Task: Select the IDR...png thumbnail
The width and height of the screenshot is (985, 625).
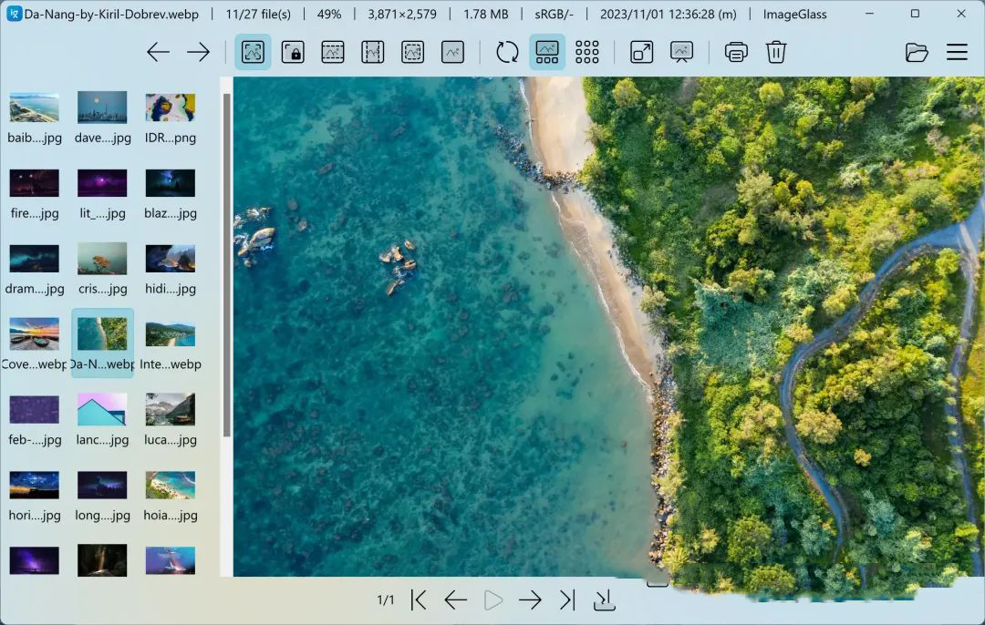Action: 171,118
